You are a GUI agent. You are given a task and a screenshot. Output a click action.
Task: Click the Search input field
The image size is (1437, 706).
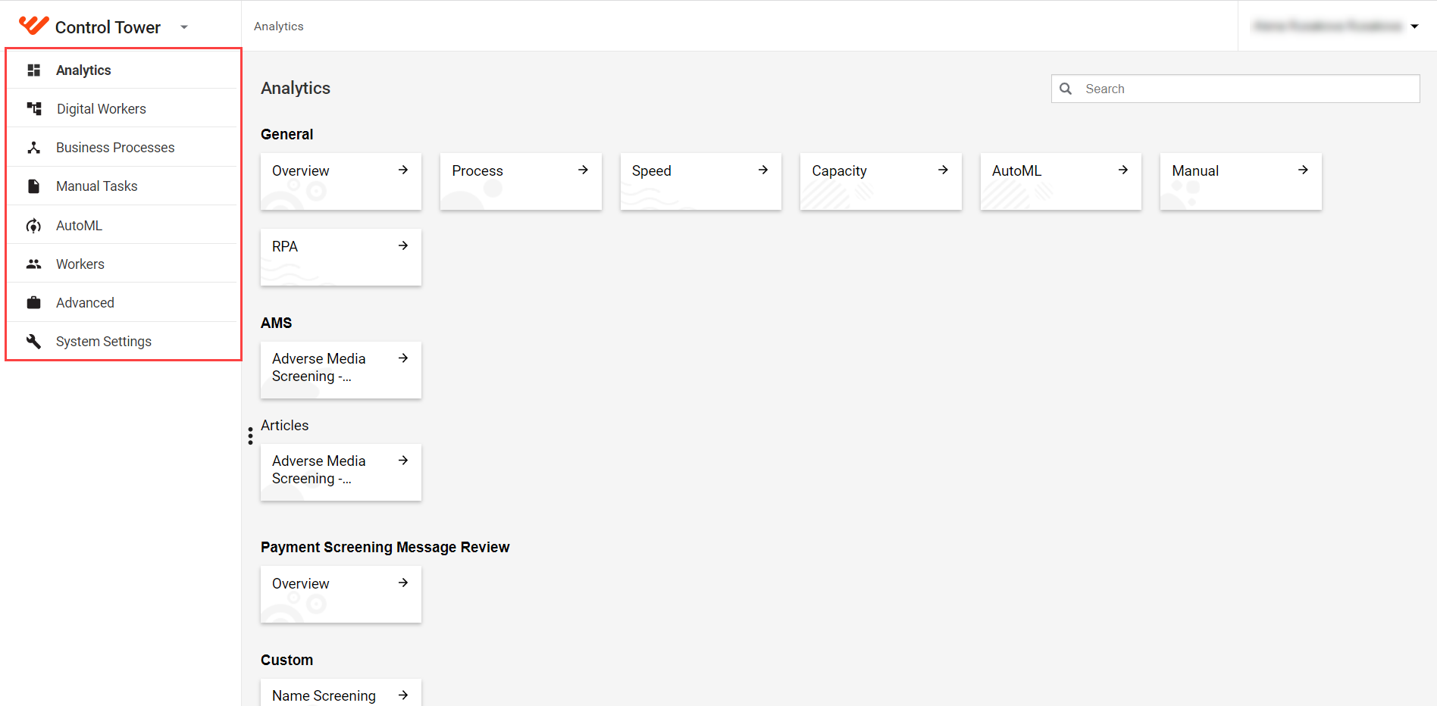[1235, 89]
